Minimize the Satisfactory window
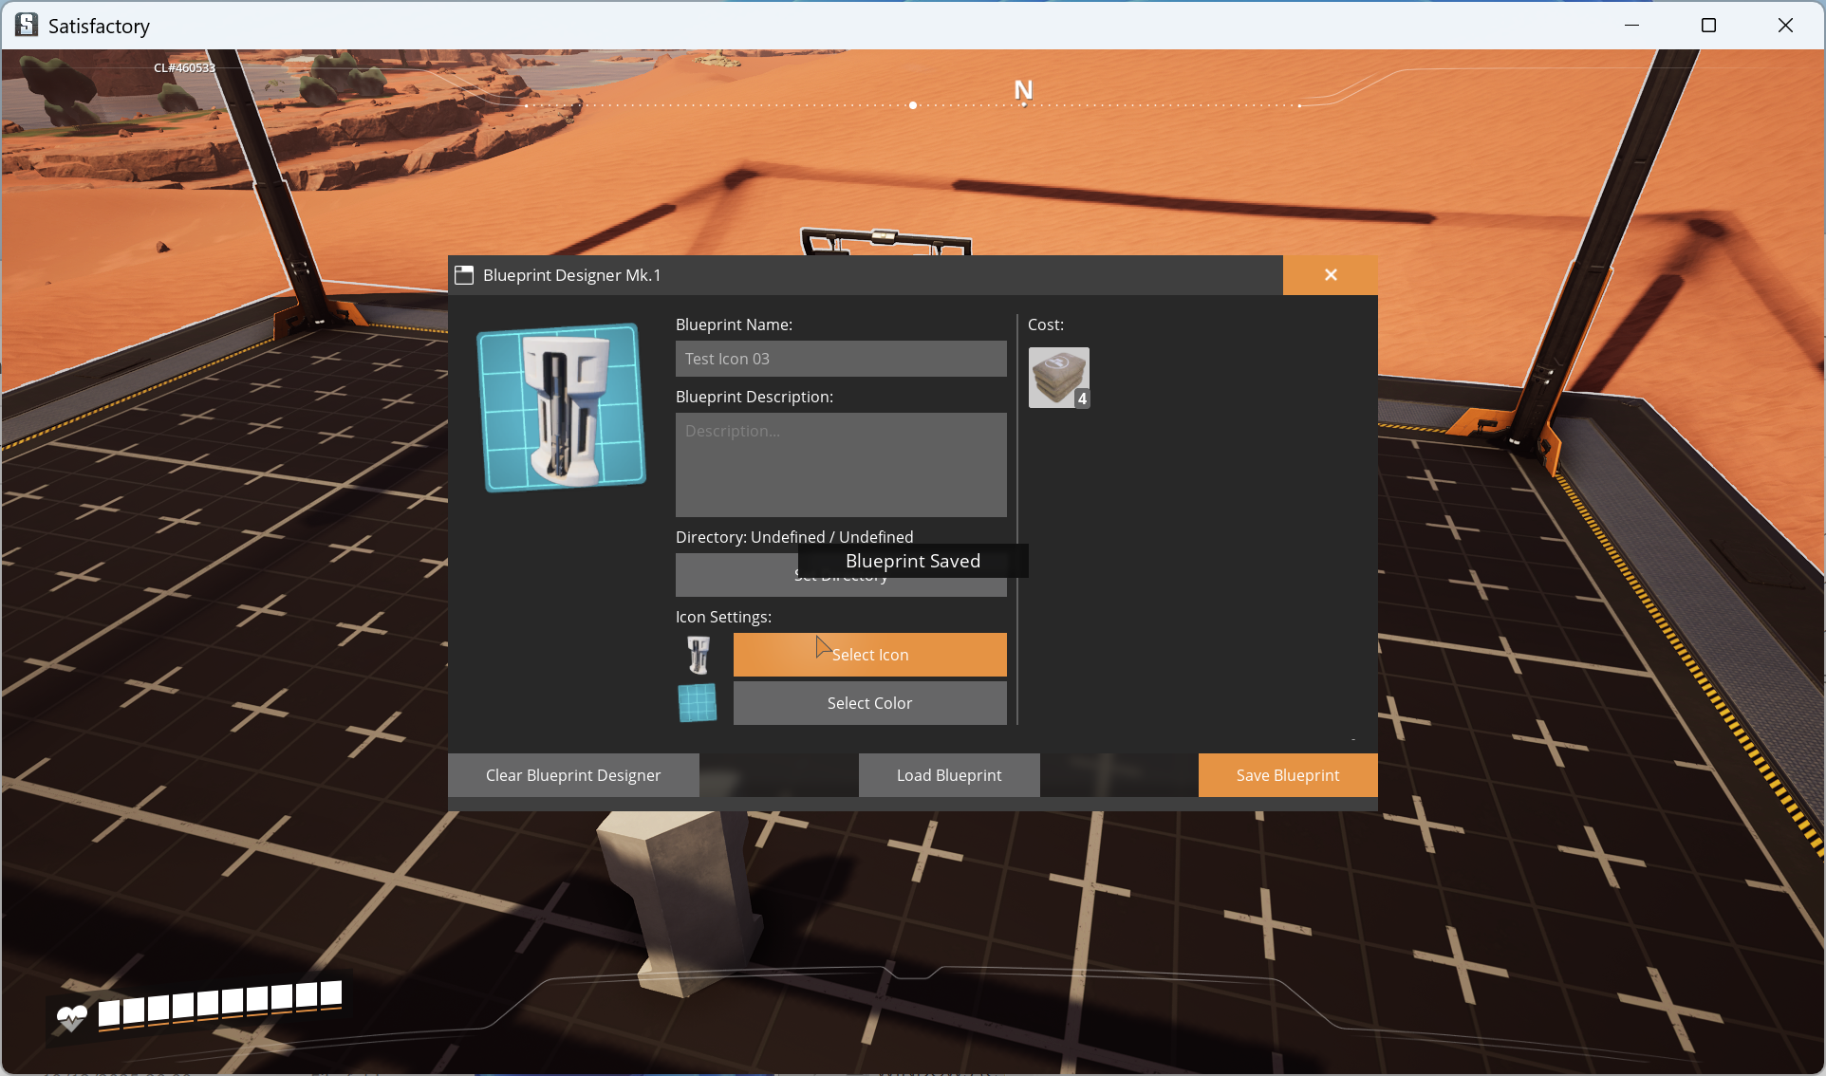The width and height of the screenshot is (1826, 1076). click(x=1632, y=26)
